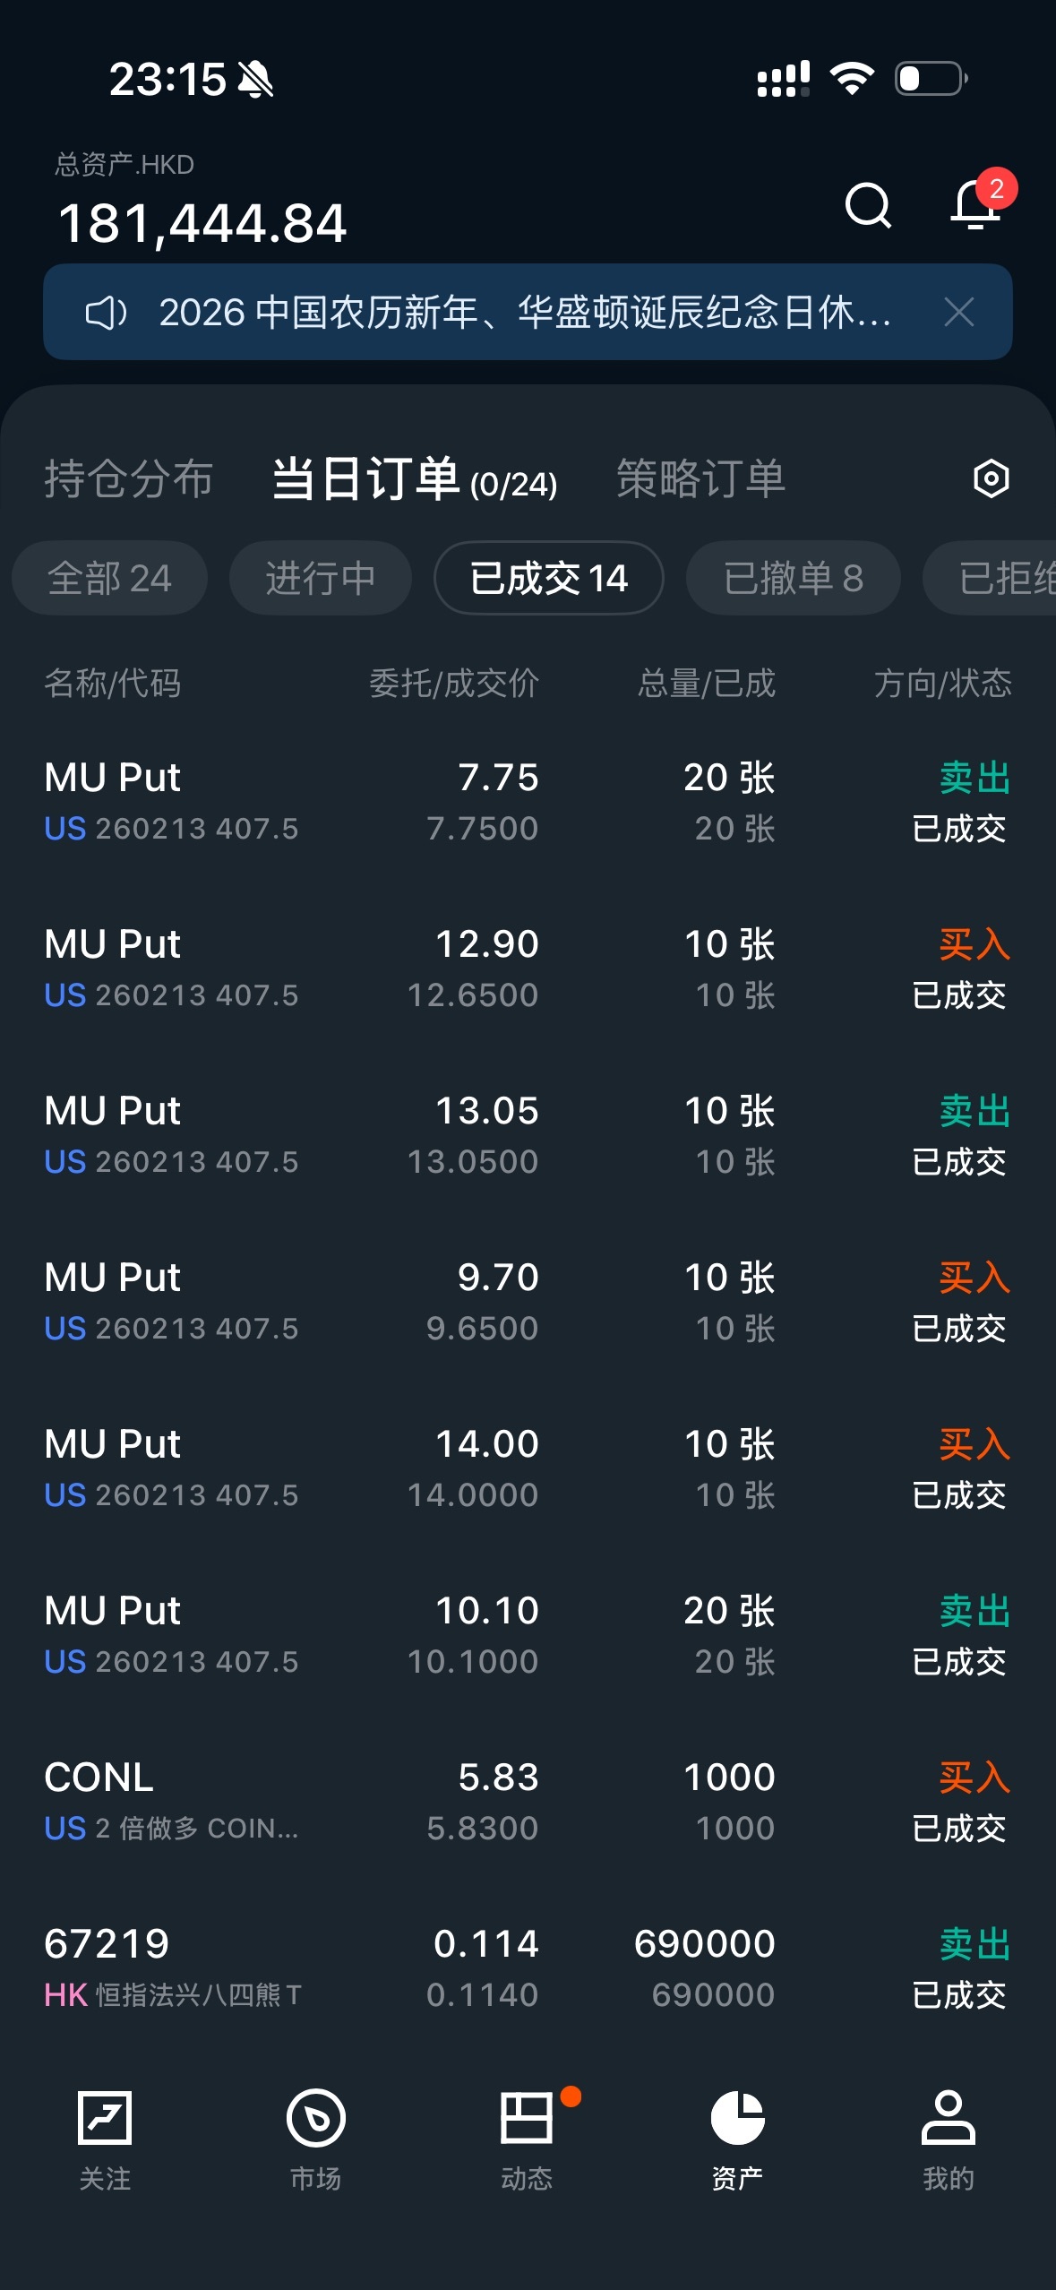This screenshot has width=1056, height=2290.
Task: Switch to 策略订单 tab
Action: coord(700,478)
